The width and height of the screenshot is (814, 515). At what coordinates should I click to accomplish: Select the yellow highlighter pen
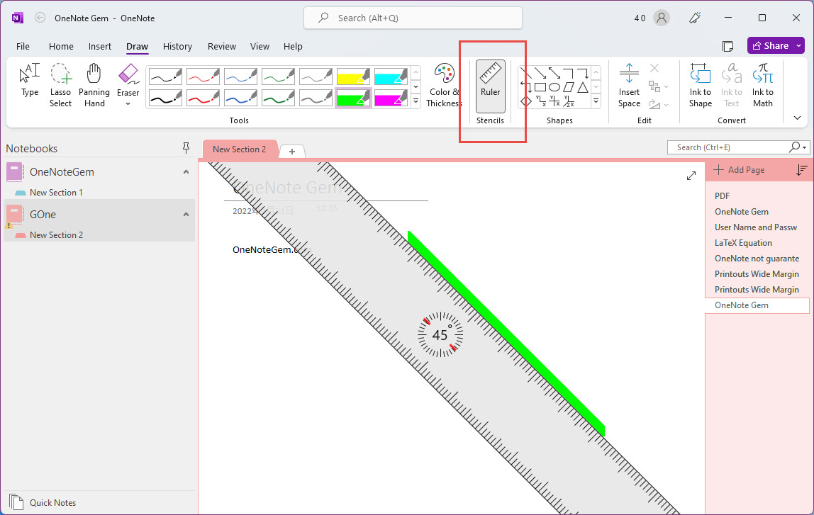coord(353,76)
